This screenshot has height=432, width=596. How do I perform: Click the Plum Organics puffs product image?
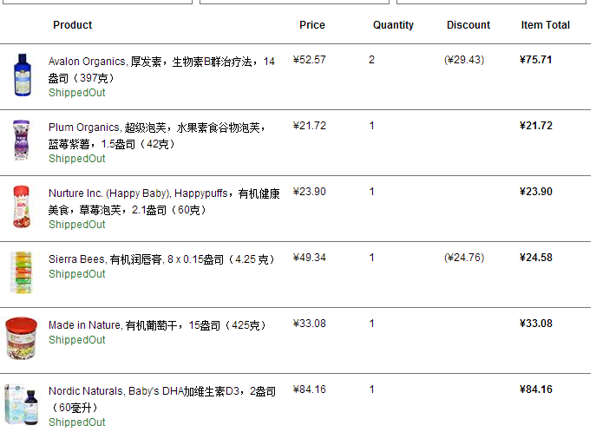[x=21, y=141]
